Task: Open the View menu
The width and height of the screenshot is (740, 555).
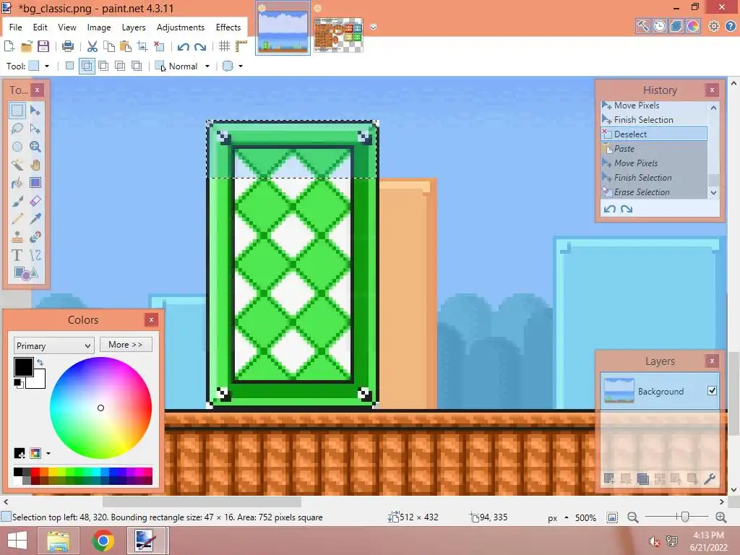Action: [x=67, y=27]
